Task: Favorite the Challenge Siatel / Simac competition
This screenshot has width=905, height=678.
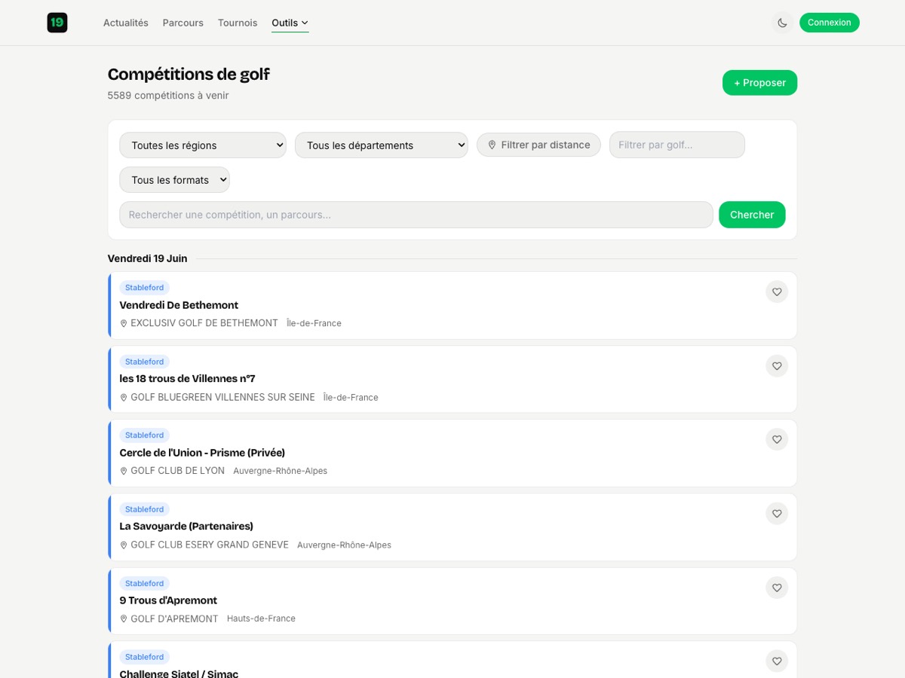Action: click(x=777, y=661)
